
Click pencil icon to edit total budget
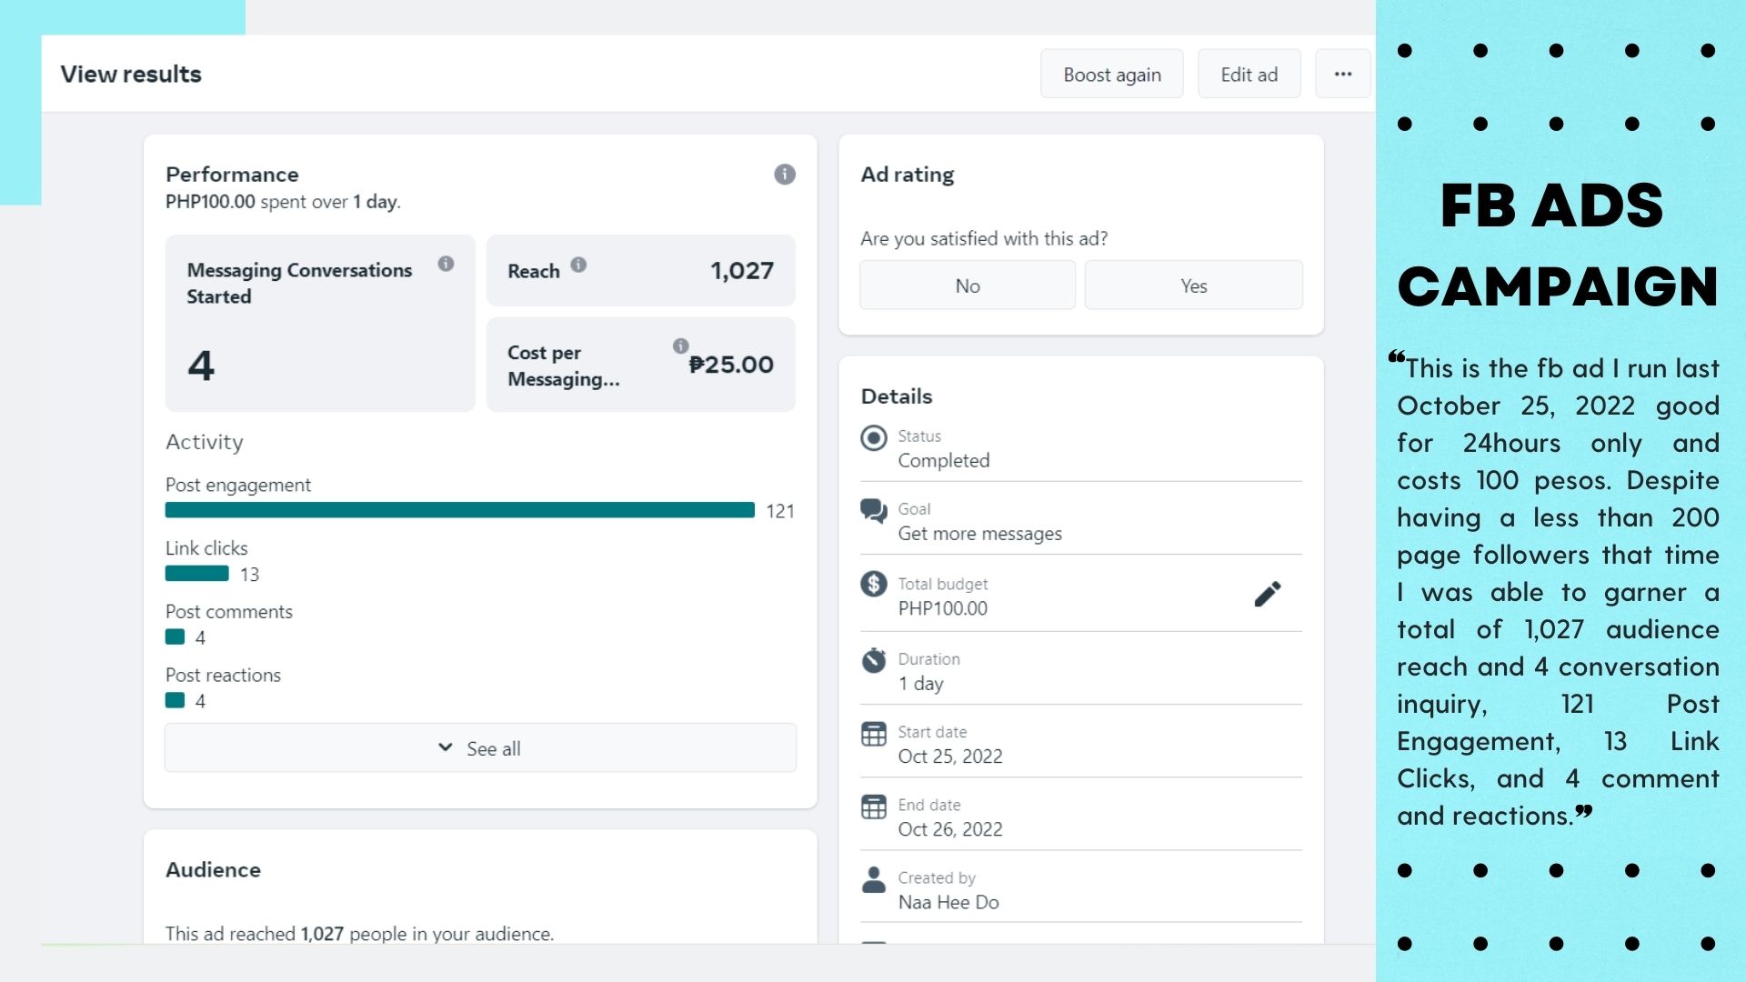(1267, 595)
